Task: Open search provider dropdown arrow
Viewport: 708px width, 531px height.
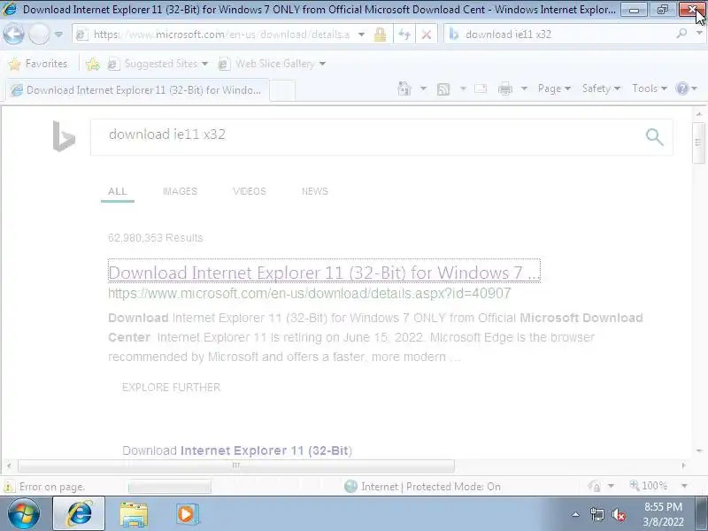Action: (699, 34)
